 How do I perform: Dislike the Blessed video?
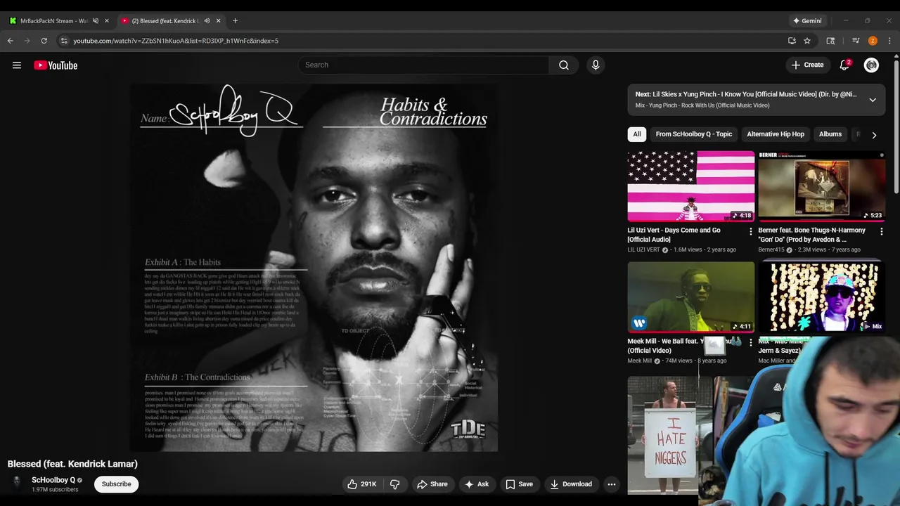[395, 484]
